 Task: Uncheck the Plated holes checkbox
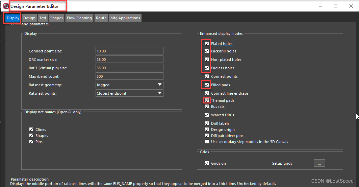[x=207, y=44]
